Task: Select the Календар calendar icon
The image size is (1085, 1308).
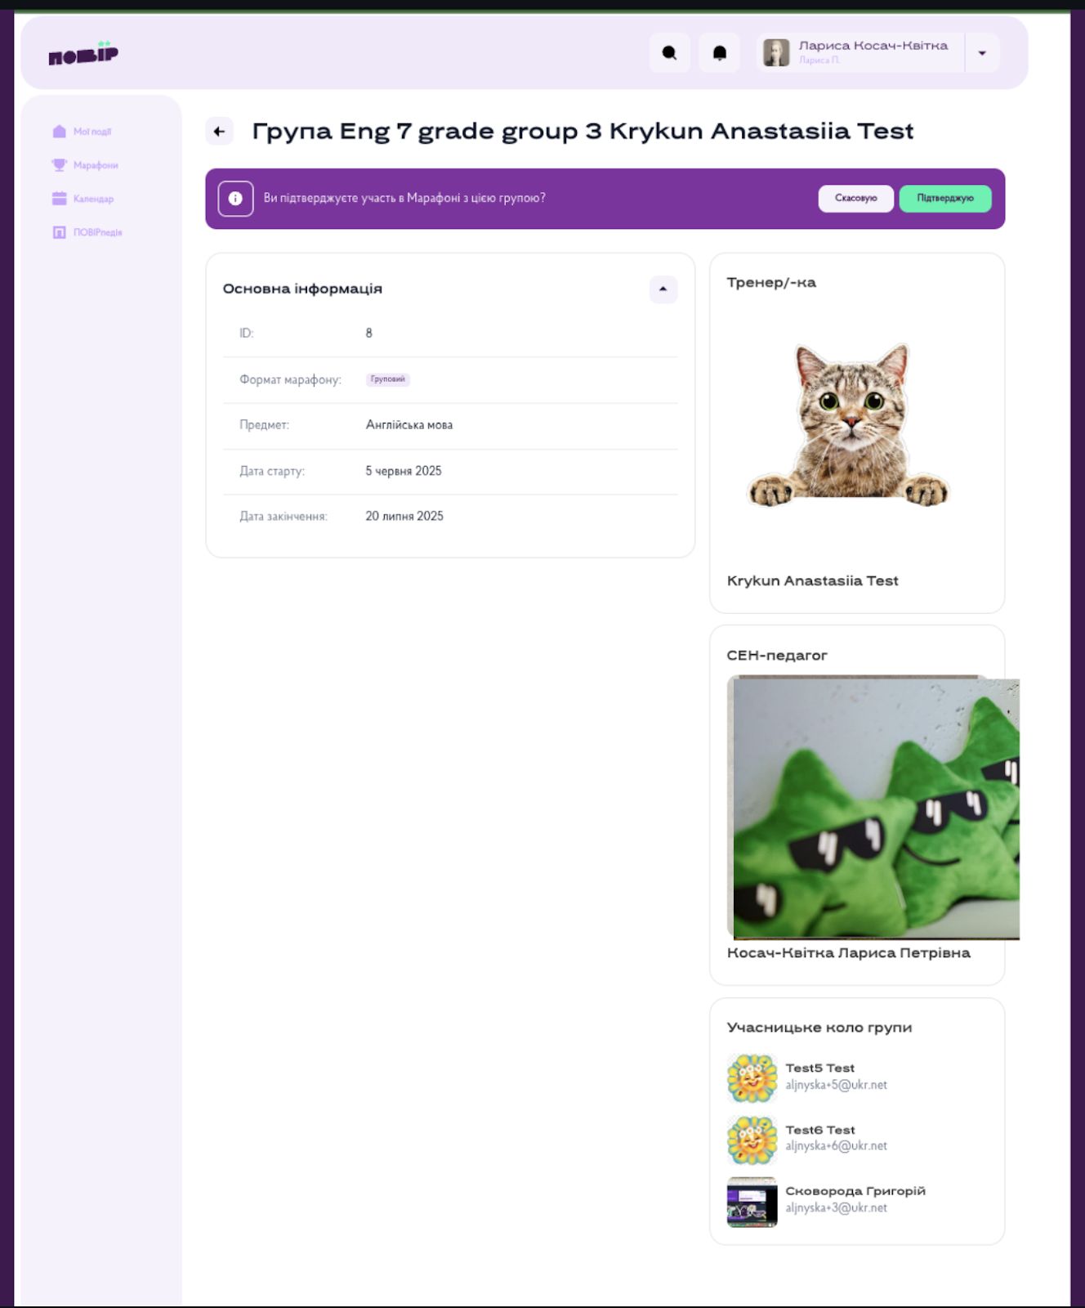Action: coord(59,199)
